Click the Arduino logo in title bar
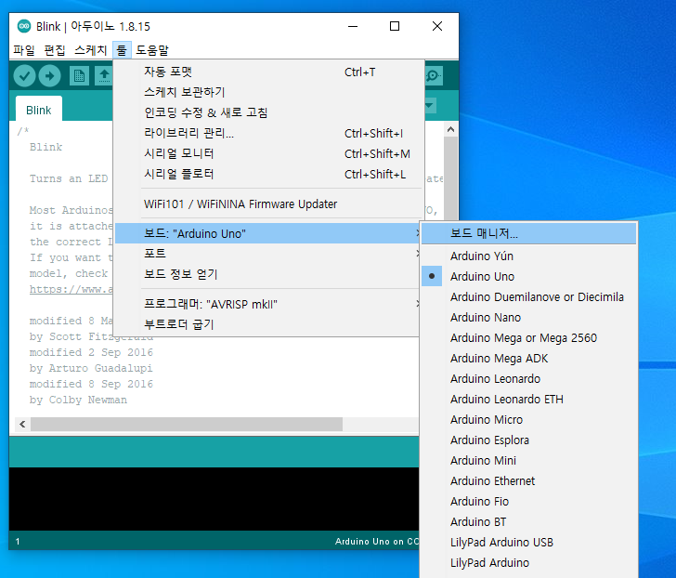The image size is (676, 578). (24, 26)
